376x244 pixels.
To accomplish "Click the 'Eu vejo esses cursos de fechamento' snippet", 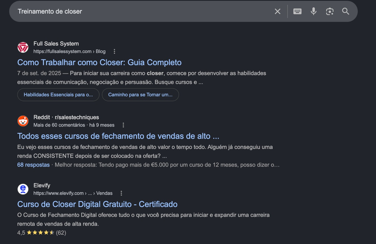I will click(x=145, y=151).
